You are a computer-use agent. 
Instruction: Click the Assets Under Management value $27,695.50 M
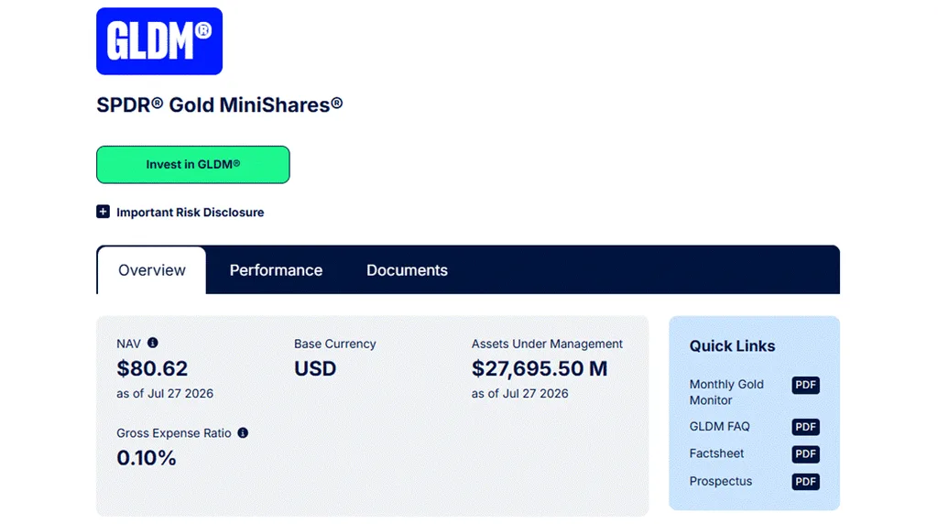(539, 368)
